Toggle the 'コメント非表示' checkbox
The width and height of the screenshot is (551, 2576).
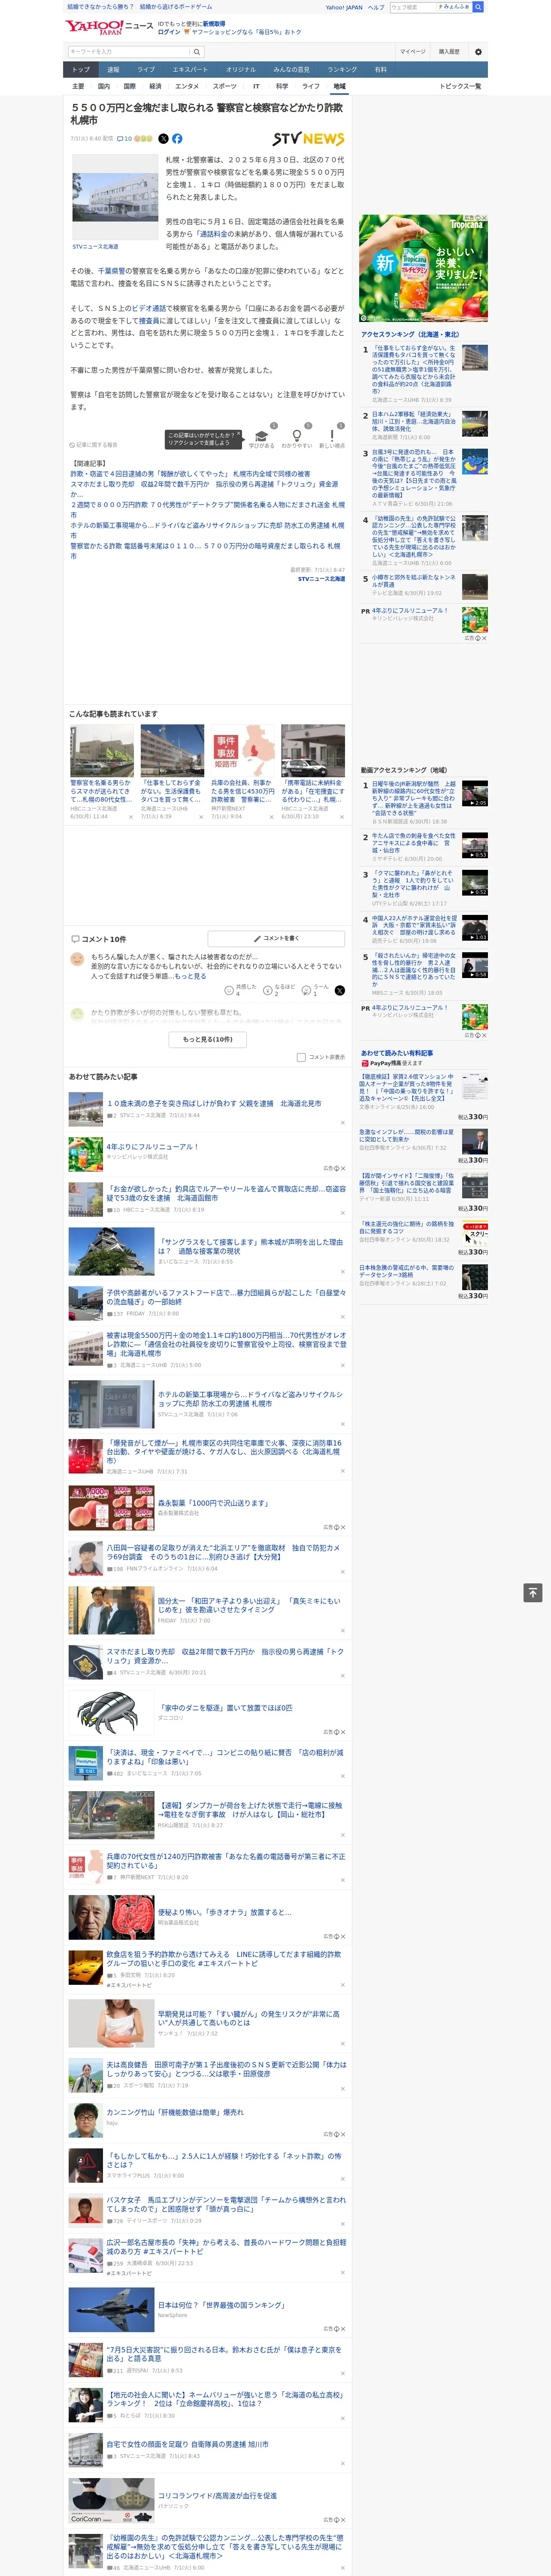301,1057
